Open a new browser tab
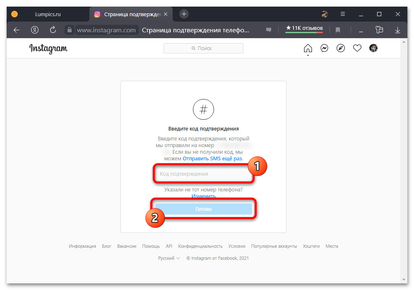 point(184,14)
